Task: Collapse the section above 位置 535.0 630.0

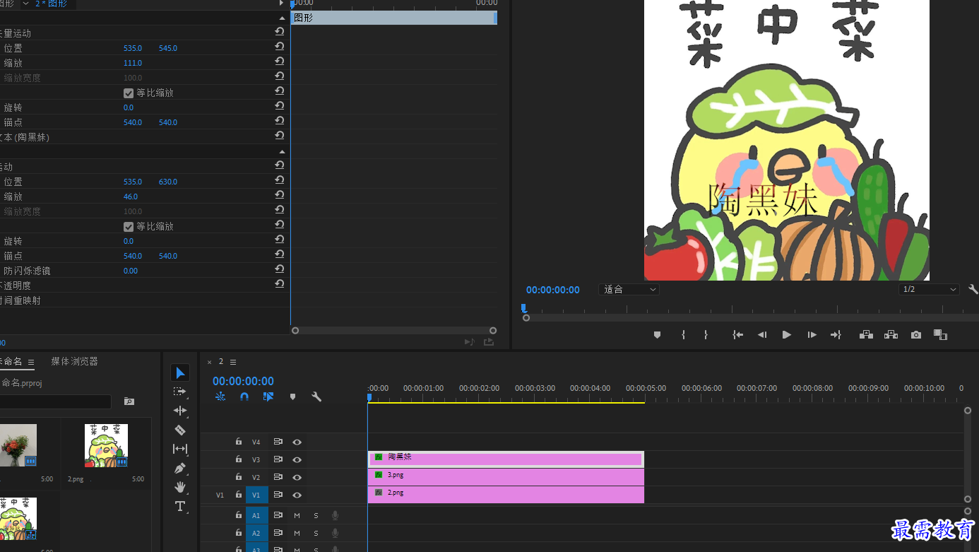Action: (282, 152)
